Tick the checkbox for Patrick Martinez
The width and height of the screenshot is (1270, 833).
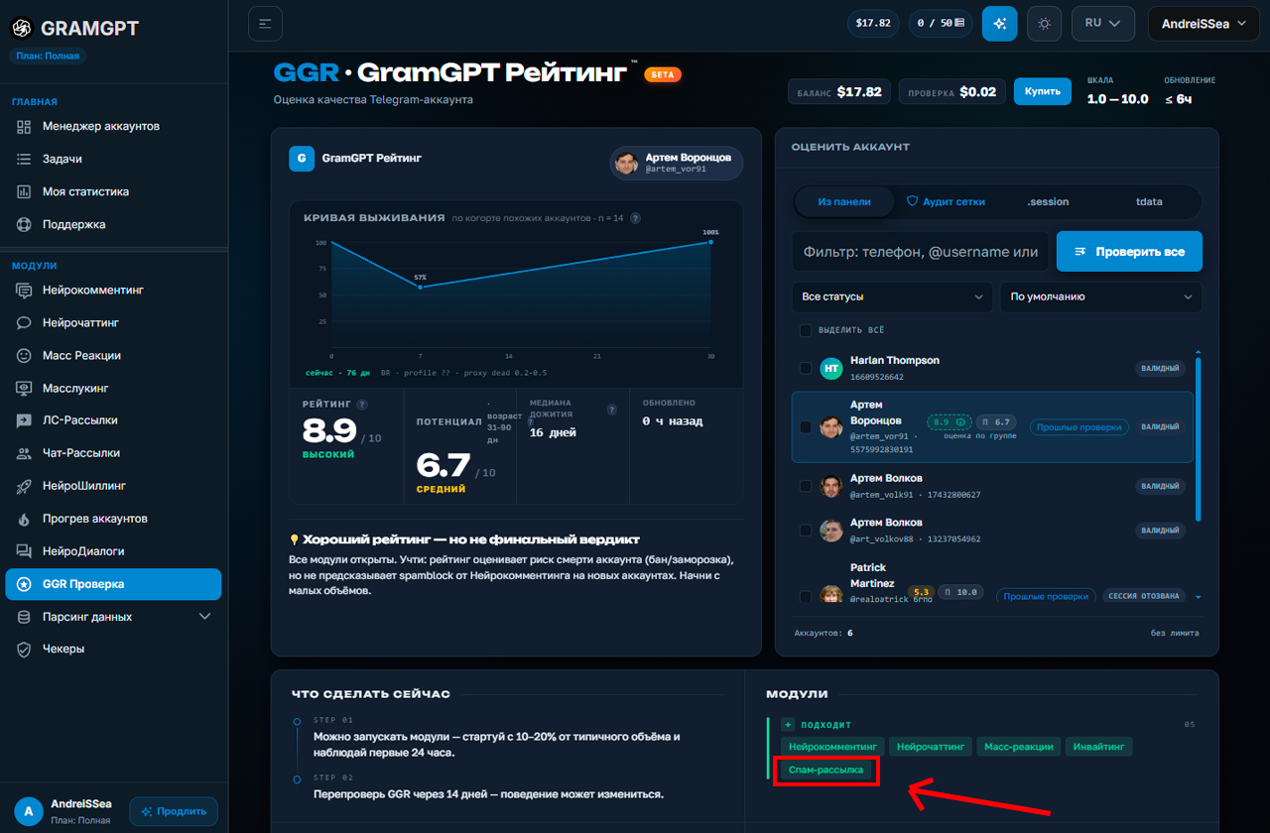pyautogui.click(x=806, y=596)
